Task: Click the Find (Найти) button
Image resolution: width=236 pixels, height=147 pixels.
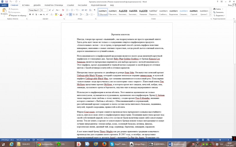Action: (217, 9)
